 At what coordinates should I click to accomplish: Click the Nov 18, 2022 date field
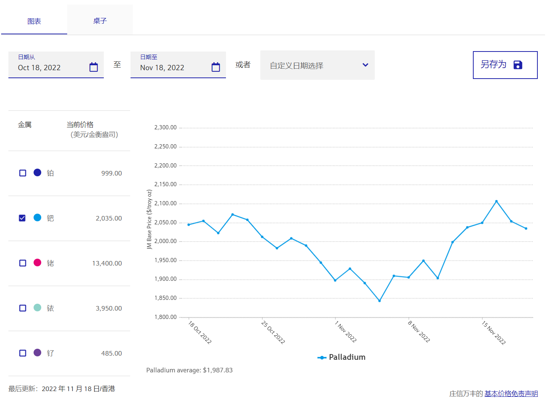point(178,65)
